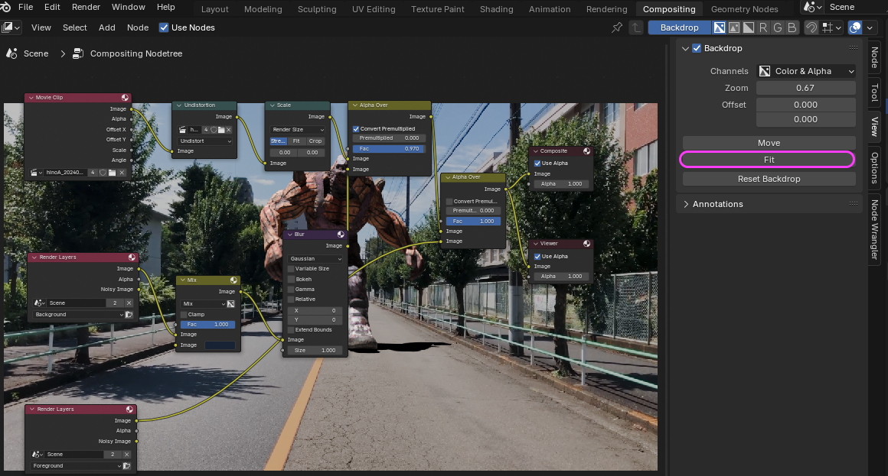Screen dimensions: 888x476
Task: Click the Reset Backdrop button
Action: pyautogui.click(x=769, y=179)
